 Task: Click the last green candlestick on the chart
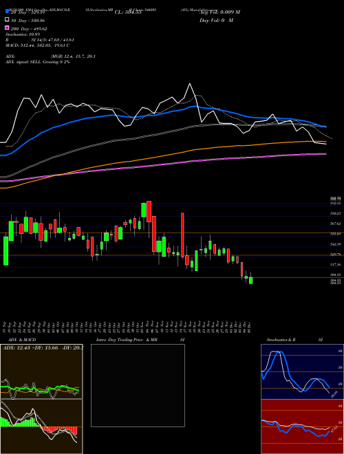(x=250, y=280)
